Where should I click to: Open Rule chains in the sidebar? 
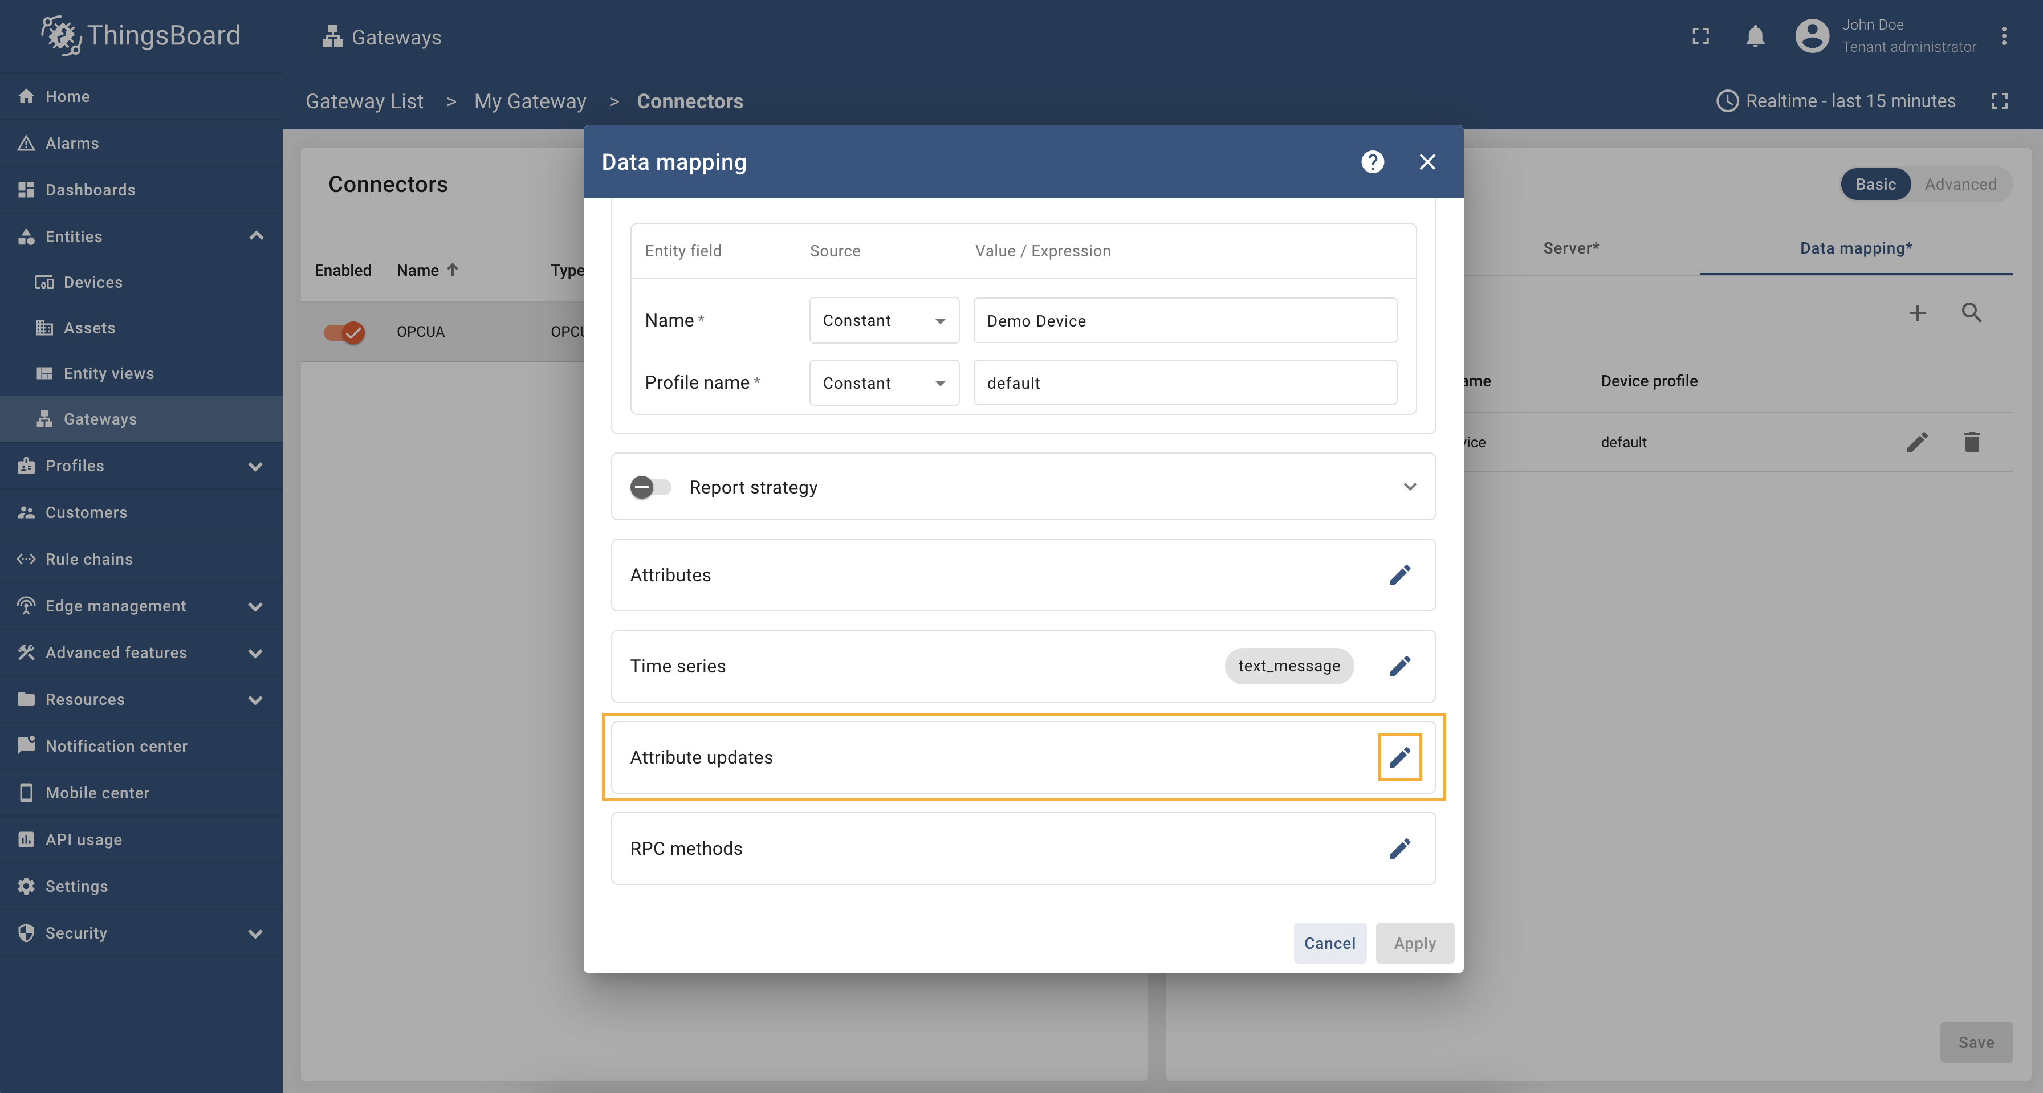tap(89, 559)
